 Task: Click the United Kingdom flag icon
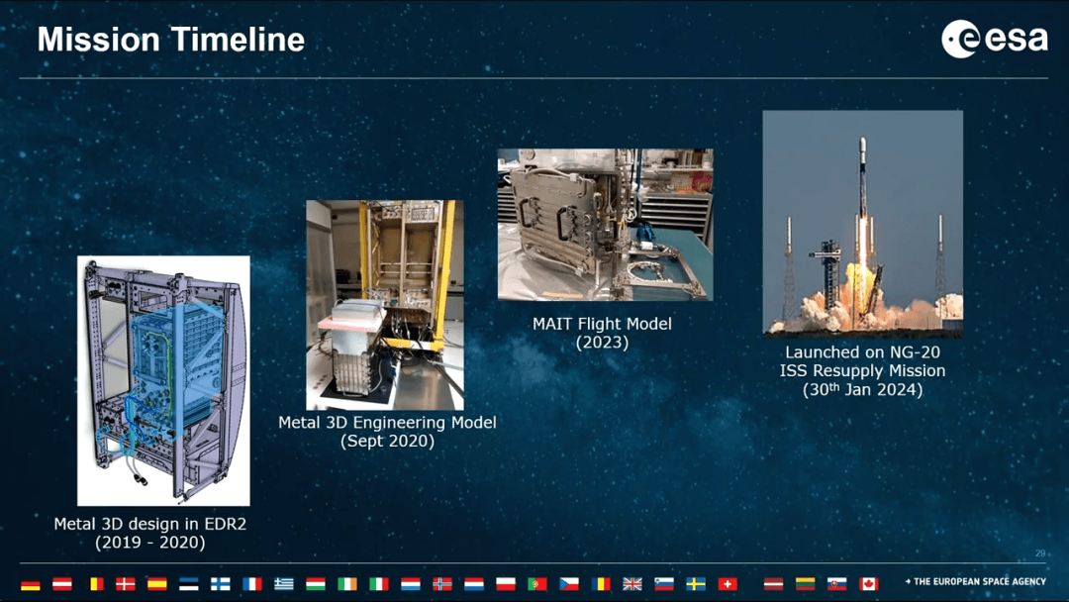point(632,584)
